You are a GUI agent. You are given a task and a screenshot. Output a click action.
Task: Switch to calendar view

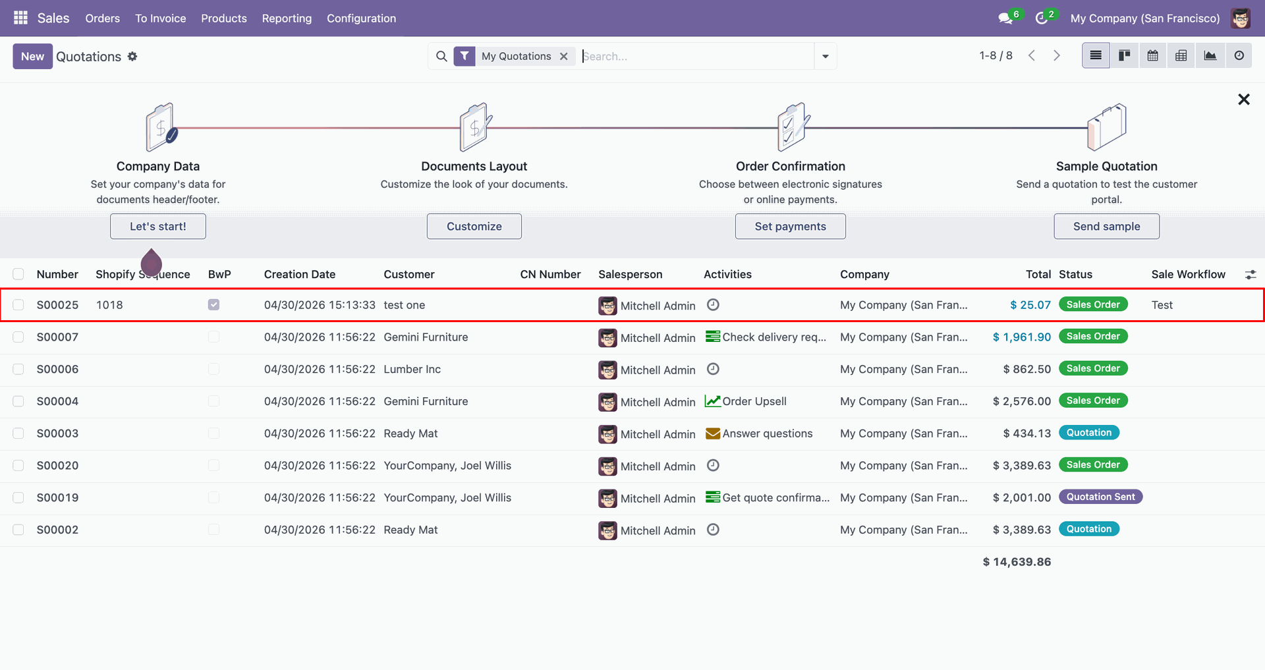point(1153,56)
